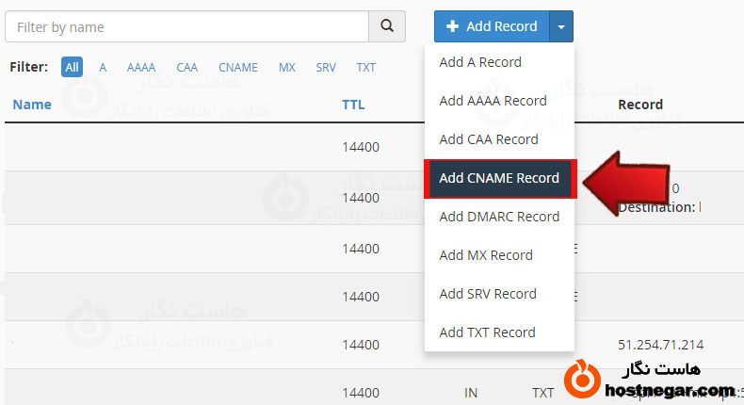Sort by the Name column header
This screenshot has width=744, height=405.
(x=32, y=105)
